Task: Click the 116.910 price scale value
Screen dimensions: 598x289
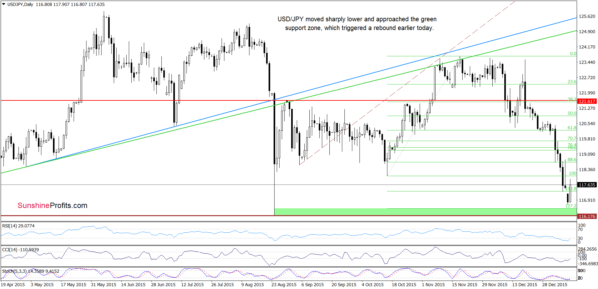Action: click(587, 200)
